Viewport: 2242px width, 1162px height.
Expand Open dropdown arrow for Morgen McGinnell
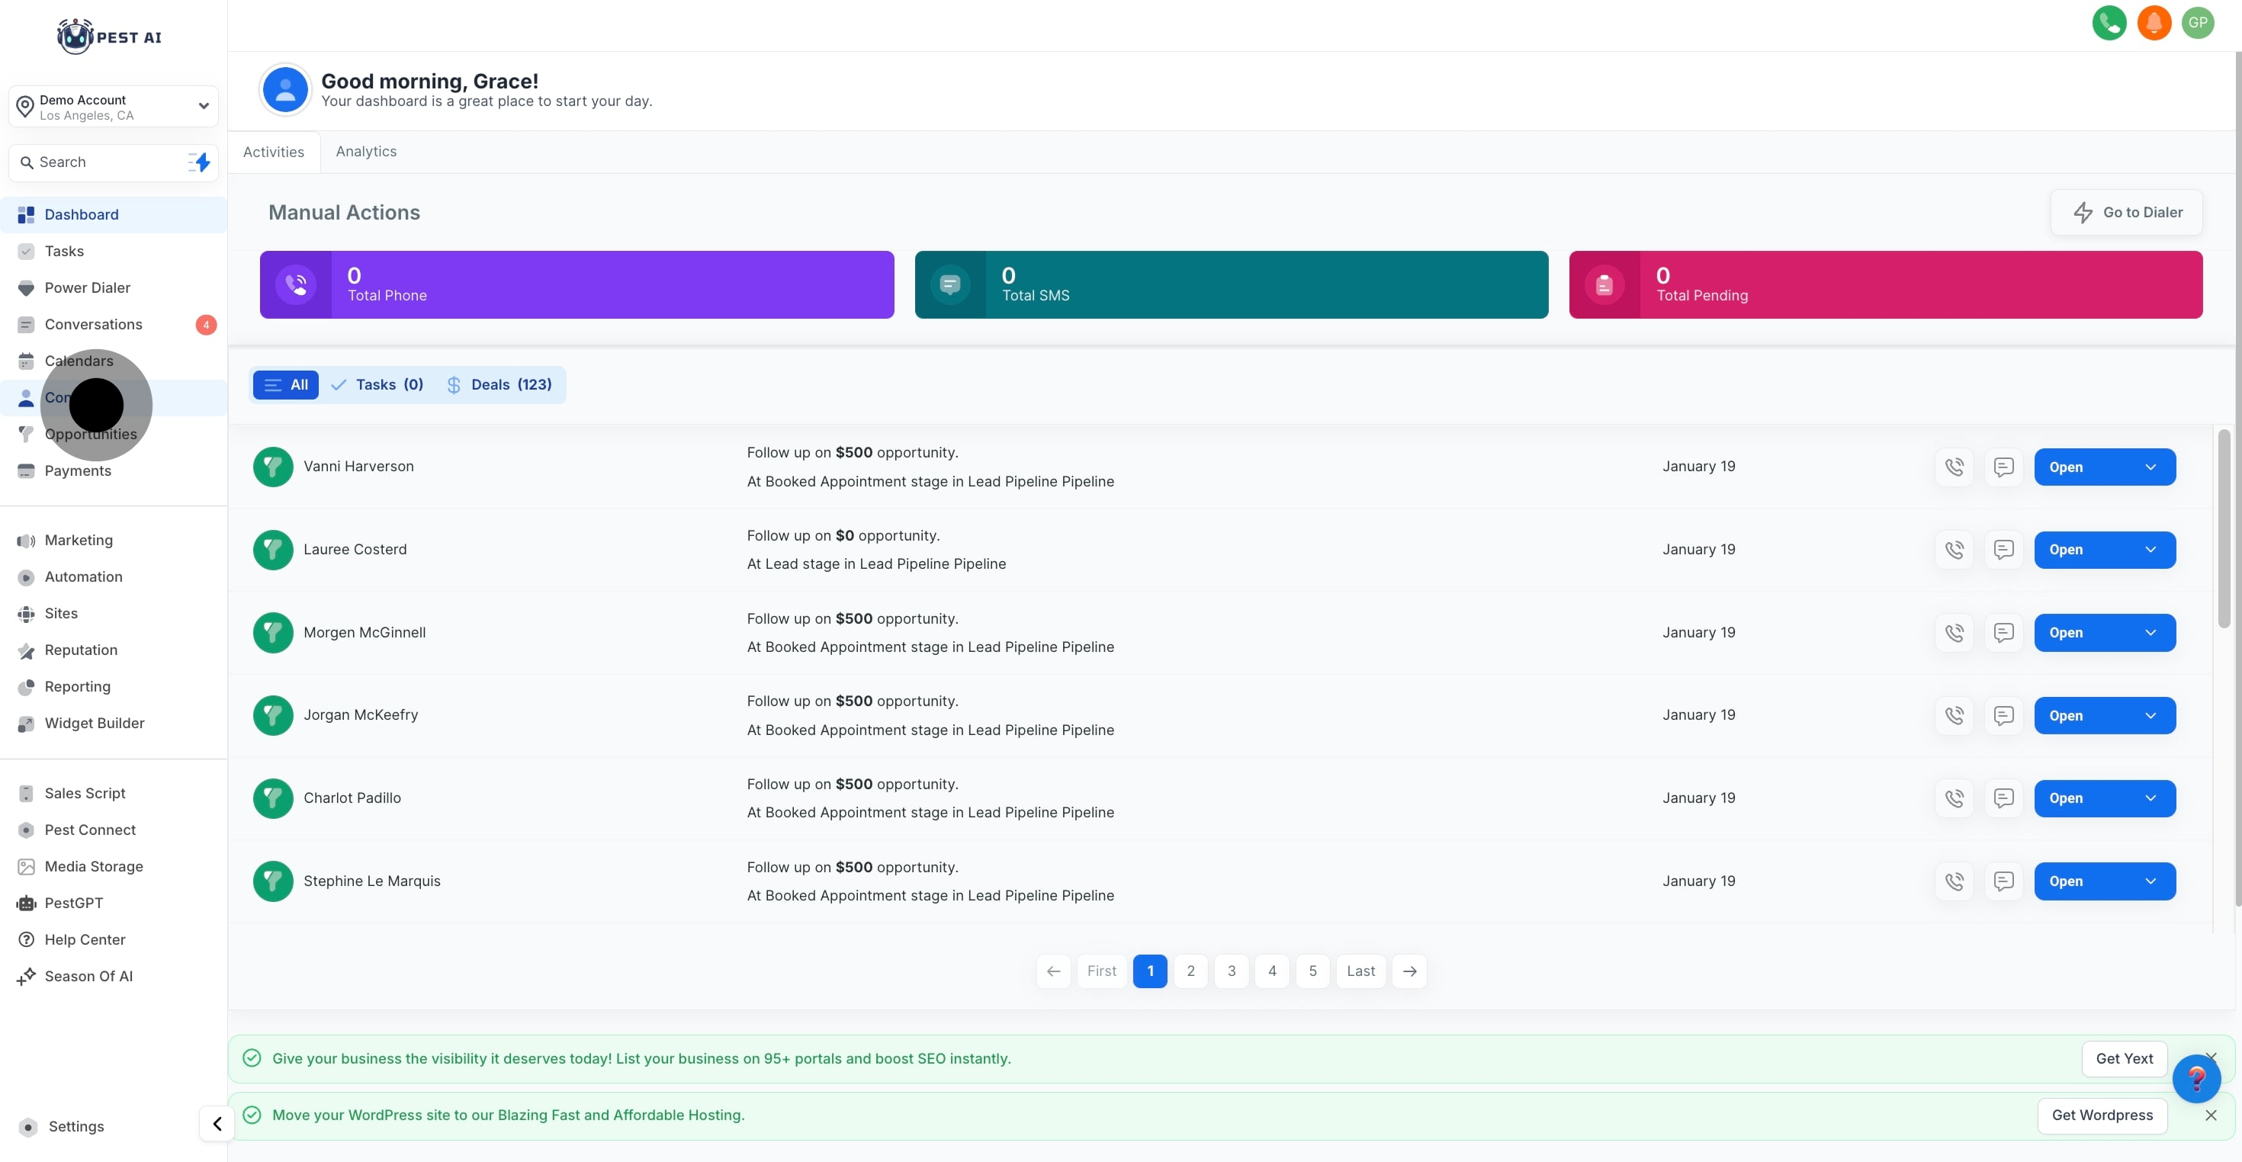(x=2150, y=633)
